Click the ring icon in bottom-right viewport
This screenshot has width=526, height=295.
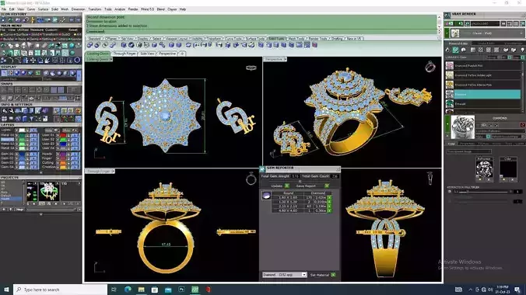tap(430, 178)
